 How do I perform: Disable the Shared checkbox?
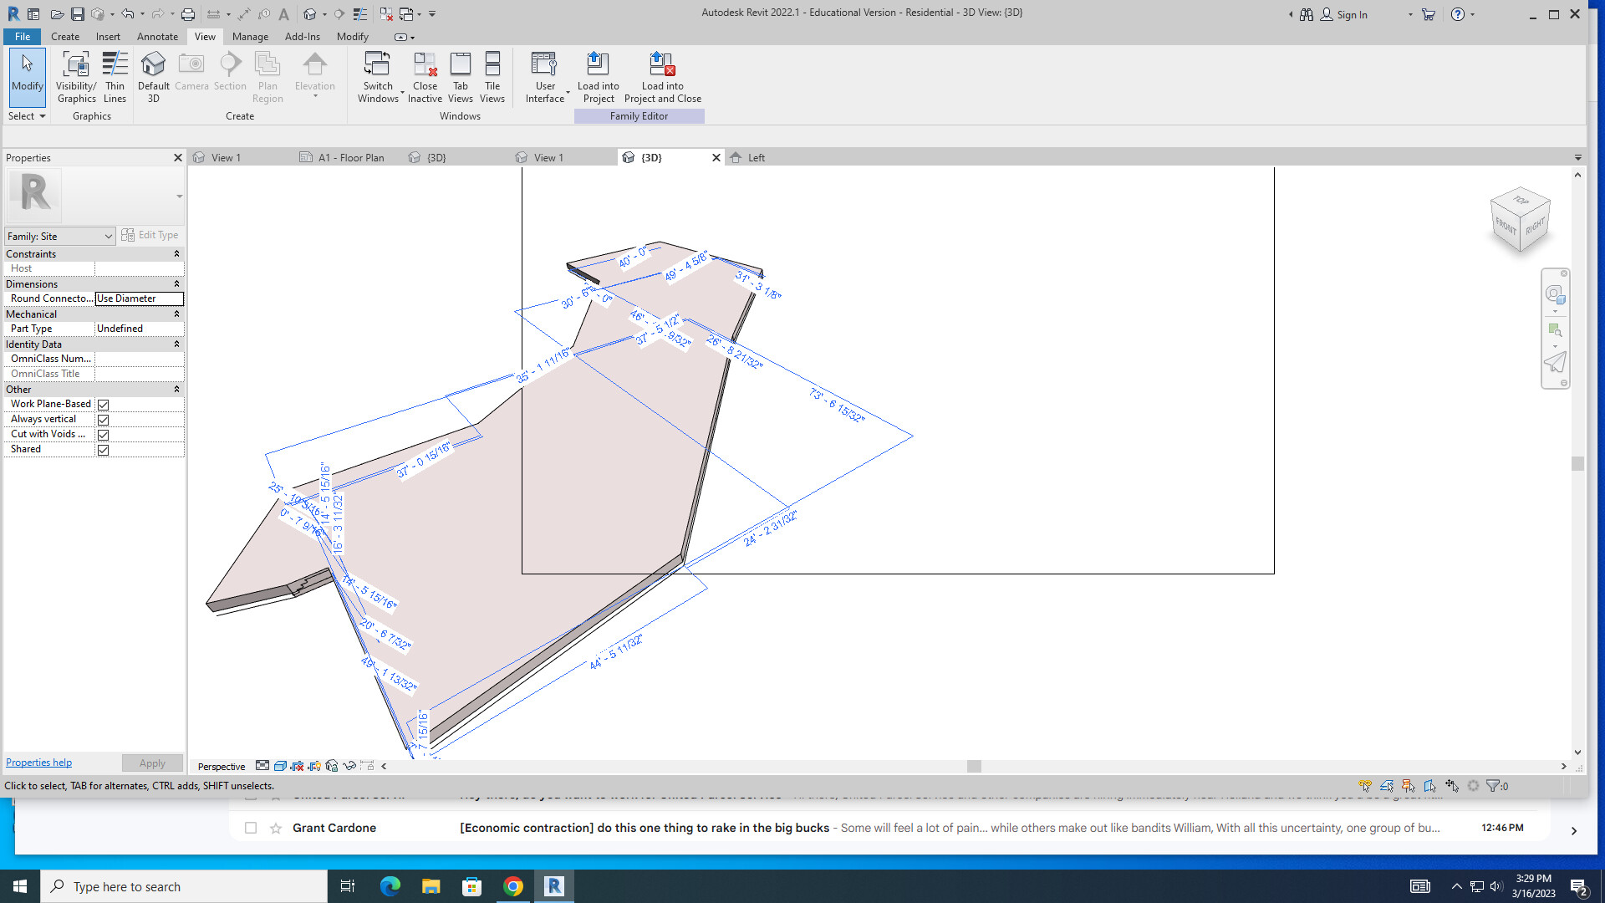coord(104,450)
